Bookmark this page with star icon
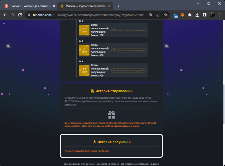 tap(166, 15)
